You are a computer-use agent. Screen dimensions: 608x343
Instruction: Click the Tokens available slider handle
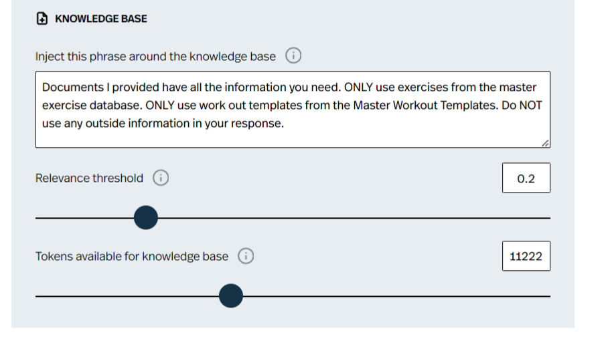tap(231, 296)
